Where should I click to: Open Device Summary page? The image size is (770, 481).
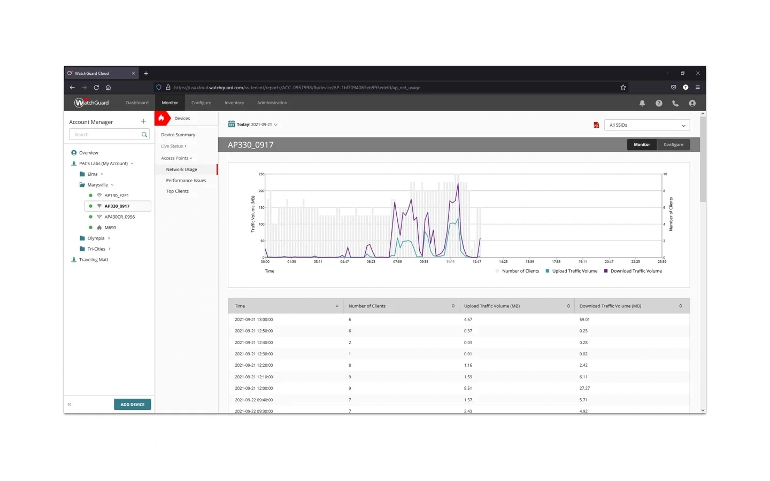pyautogui.click(x=178, y=135)
